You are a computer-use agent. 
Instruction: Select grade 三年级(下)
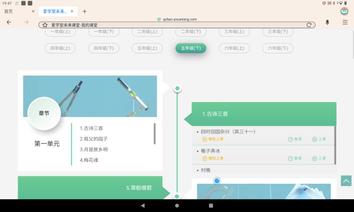(x=278, y=31)
